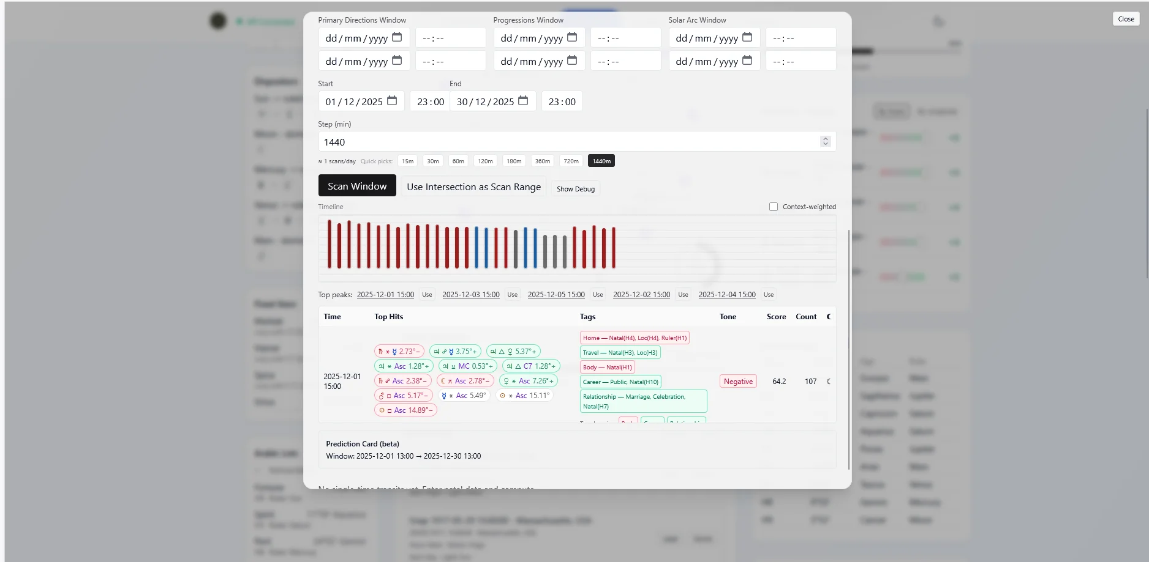This screenshot has height=562, width=1149.
Task: Select the Saturn sextile Mercury 2.73° aspect chip
Action: [399, 351]
